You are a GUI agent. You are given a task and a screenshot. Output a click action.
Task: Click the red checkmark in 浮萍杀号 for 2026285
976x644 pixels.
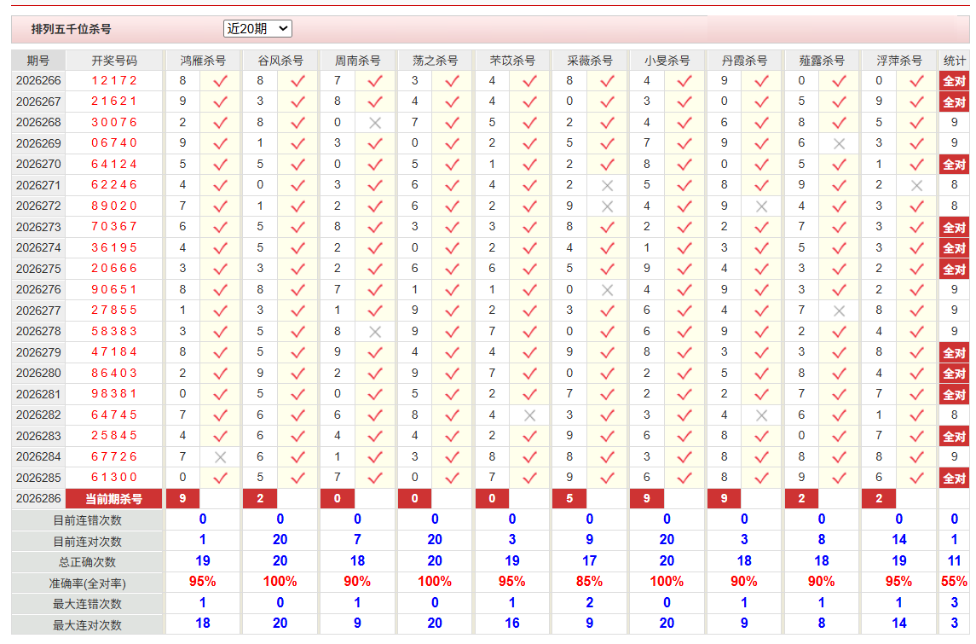pos(916,479)
